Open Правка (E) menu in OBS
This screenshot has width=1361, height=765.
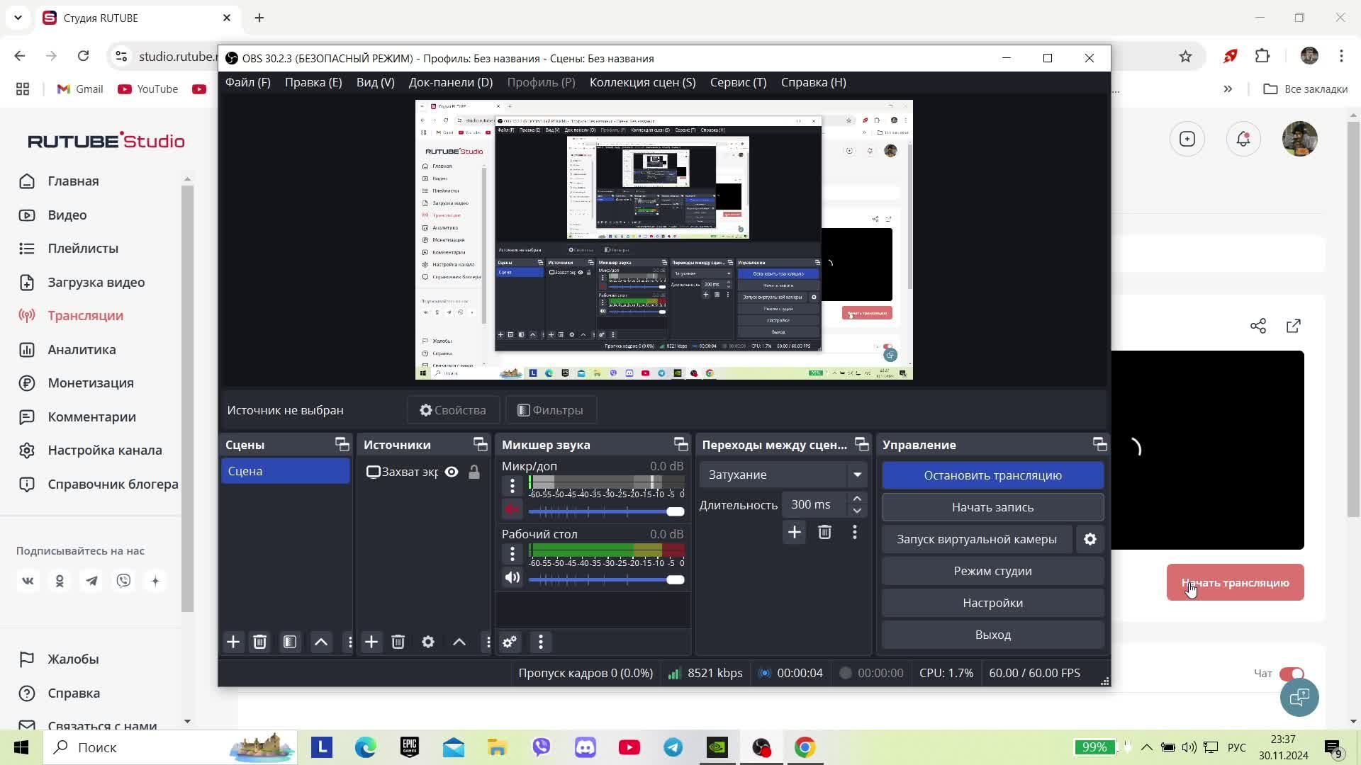click(313, 82)
